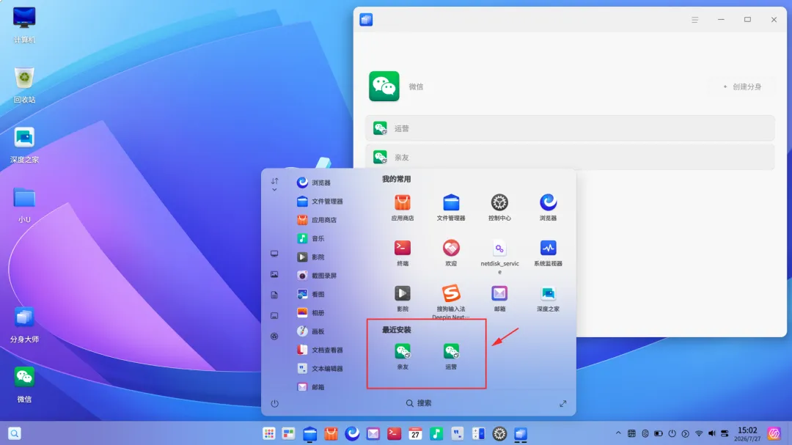Open netdisk_service in the launcher grid

pos(499,257)
